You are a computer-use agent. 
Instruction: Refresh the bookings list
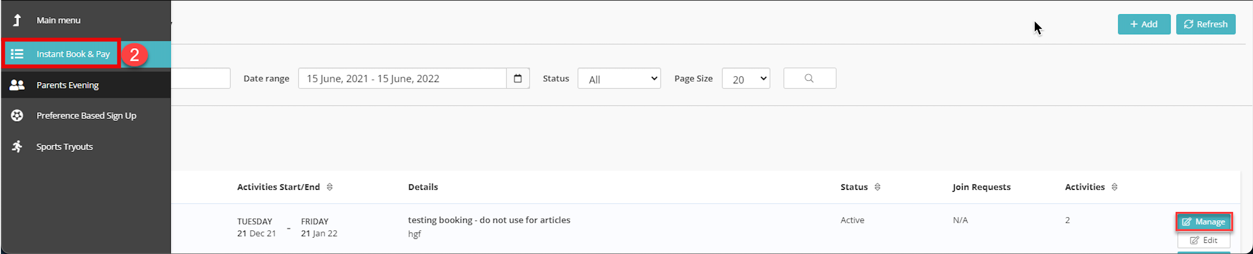(x=1205, y=24)
